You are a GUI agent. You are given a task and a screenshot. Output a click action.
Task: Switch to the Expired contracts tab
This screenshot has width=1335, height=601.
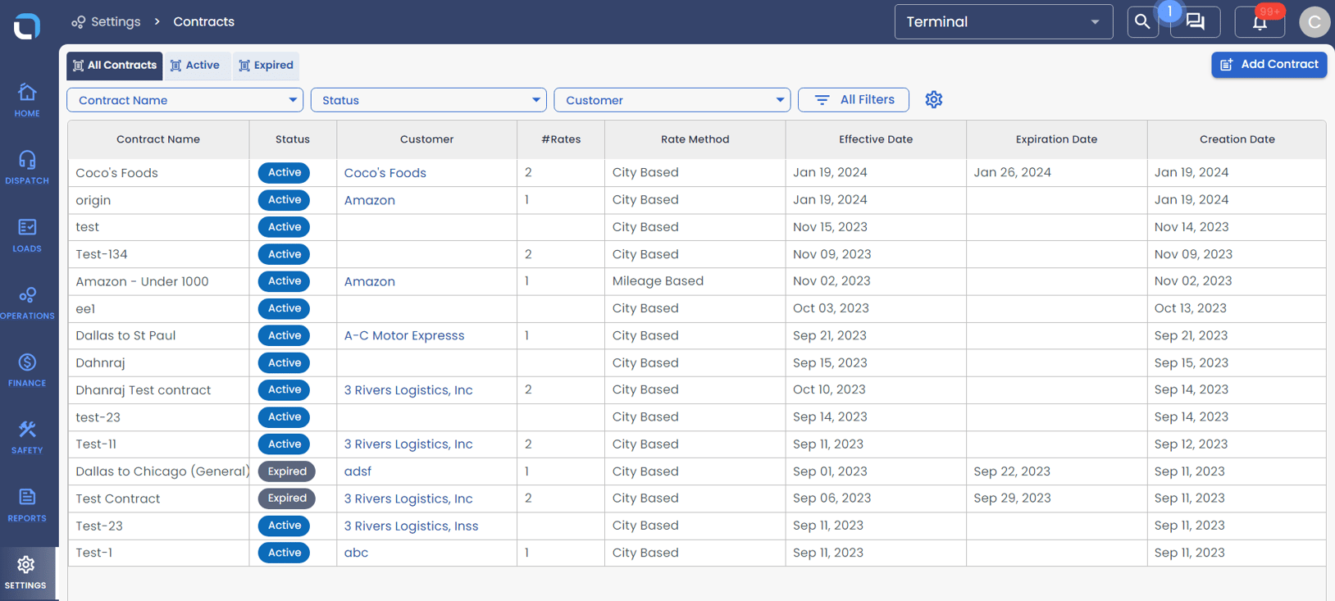[266, 66]
